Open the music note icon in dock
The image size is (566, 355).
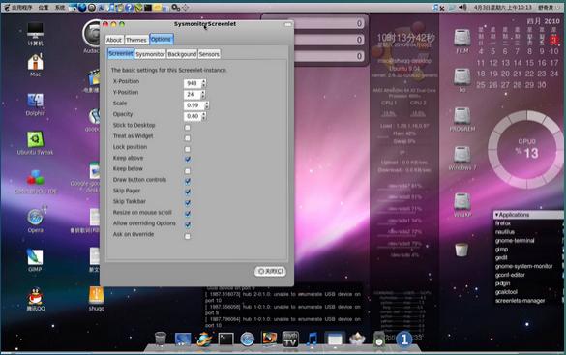point(313,340)
